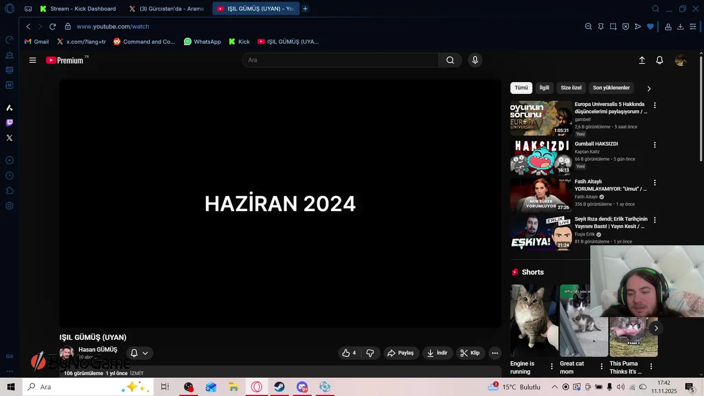This screenshot has height=396, width=704.
Task: Select the Son yüklenenler filter chip
Action: pyautogui.click(x=611, y=88)
